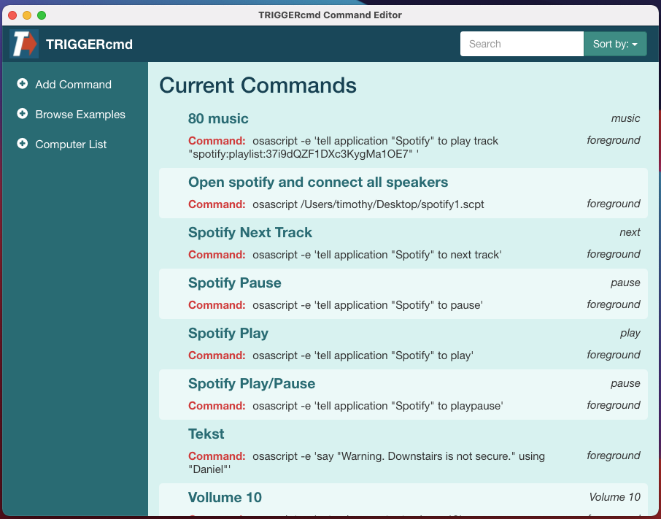Click 'foreground' label on 80 music row
Screen dimensions: 661x519
(614, 140)
